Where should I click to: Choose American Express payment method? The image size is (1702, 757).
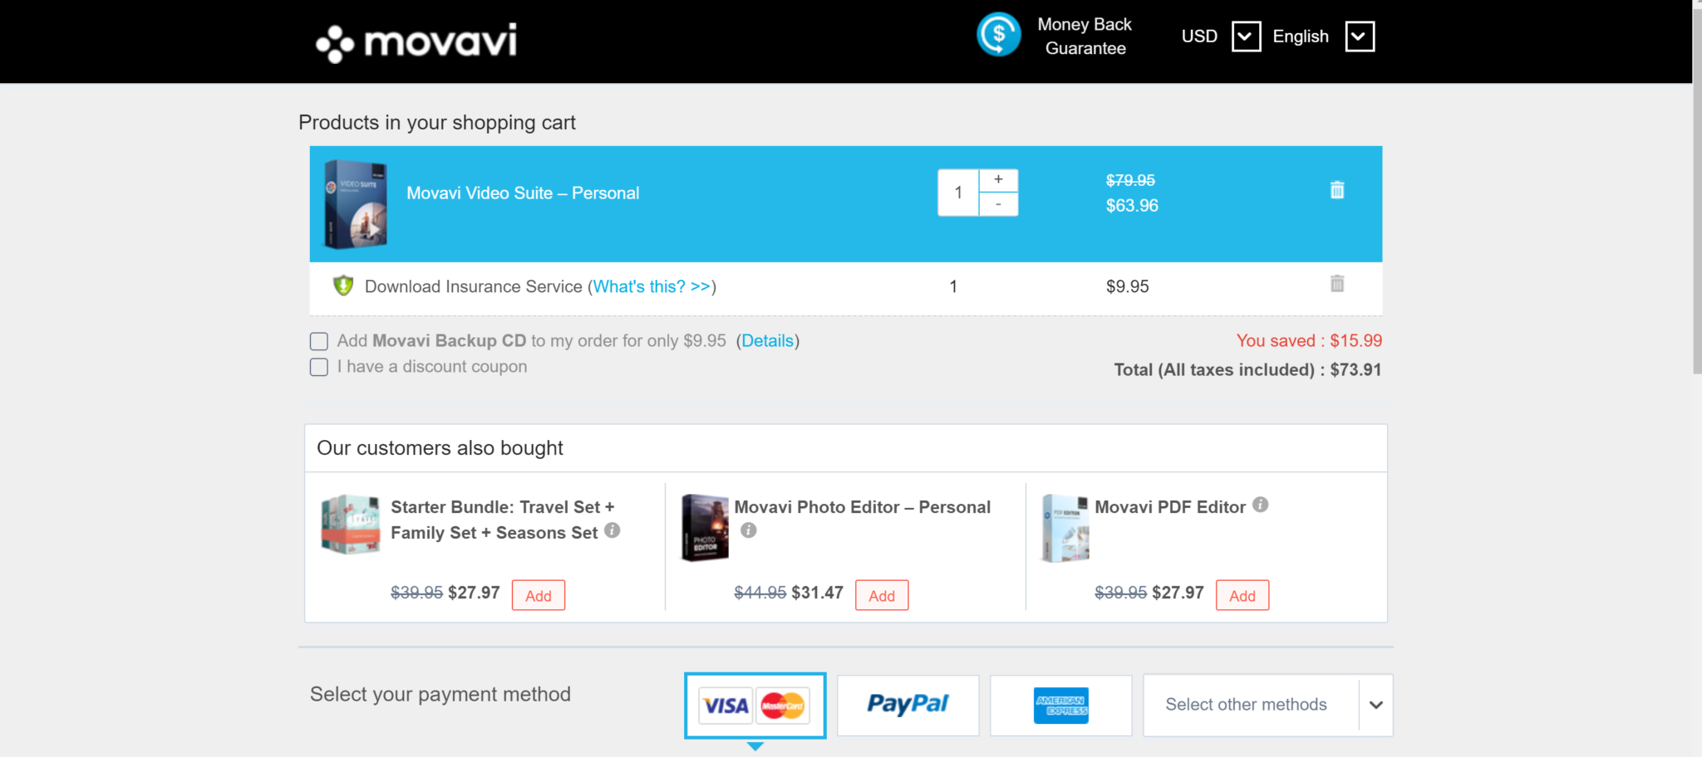1060,705
